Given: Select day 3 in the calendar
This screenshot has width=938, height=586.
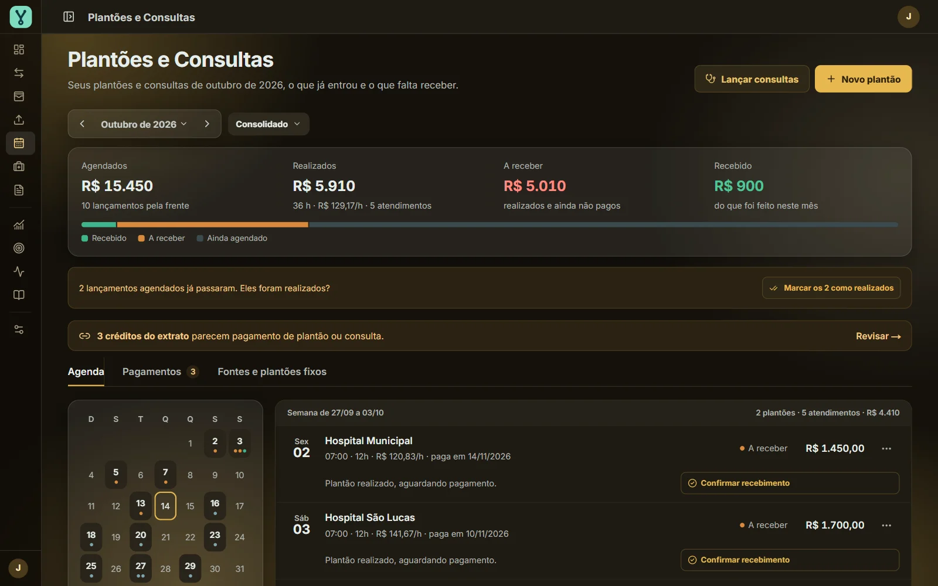Looking at the screenshot, I should 239,444.
